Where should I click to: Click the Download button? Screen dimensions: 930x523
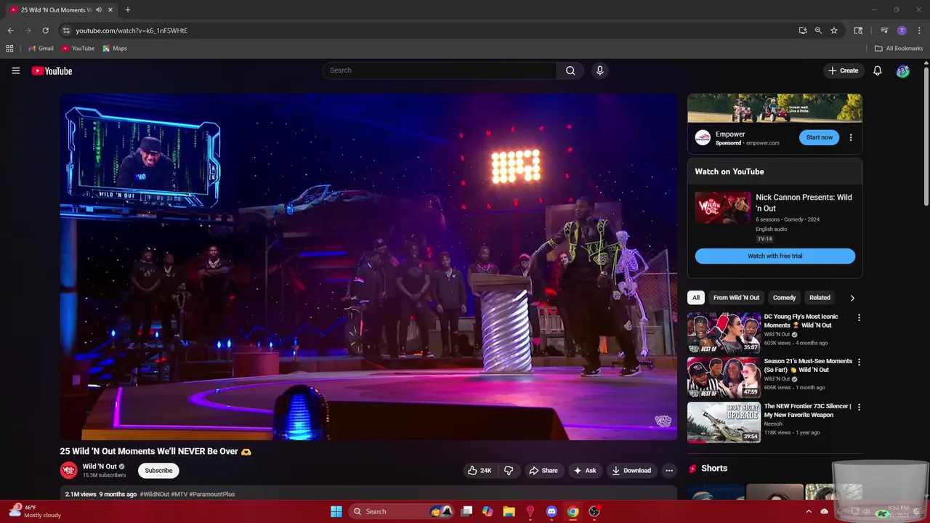631,470
